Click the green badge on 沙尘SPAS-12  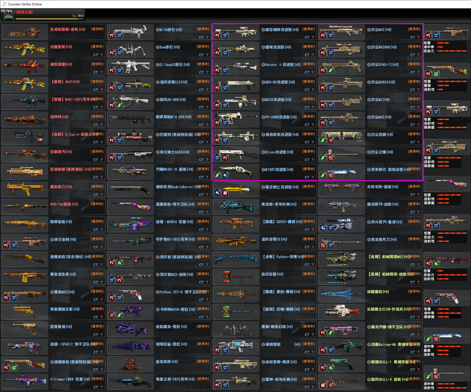pos(331,71)
